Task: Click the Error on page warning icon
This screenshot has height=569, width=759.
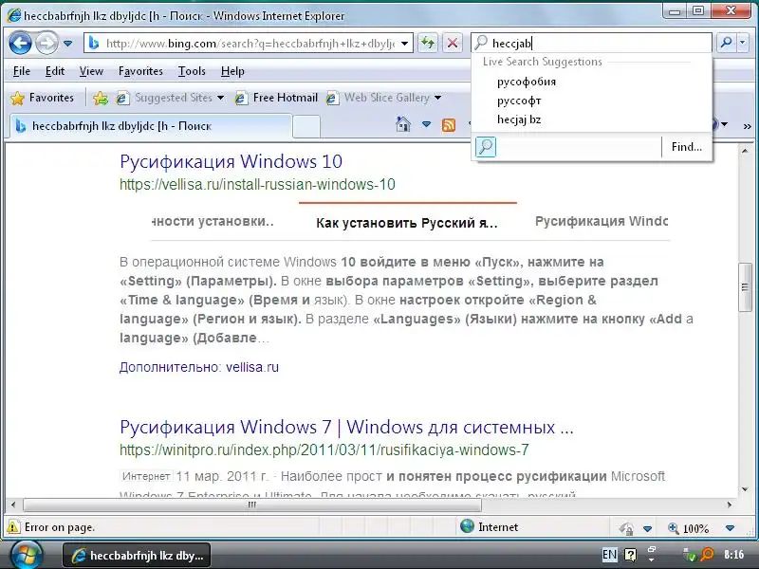Action: (13, 527)
